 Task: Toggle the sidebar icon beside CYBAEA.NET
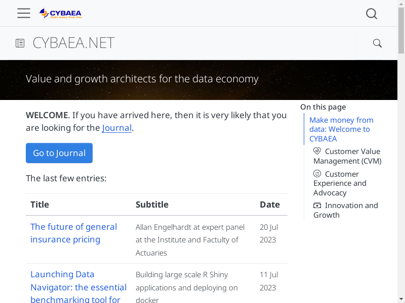pyautogui.click(x=20, y=43)
